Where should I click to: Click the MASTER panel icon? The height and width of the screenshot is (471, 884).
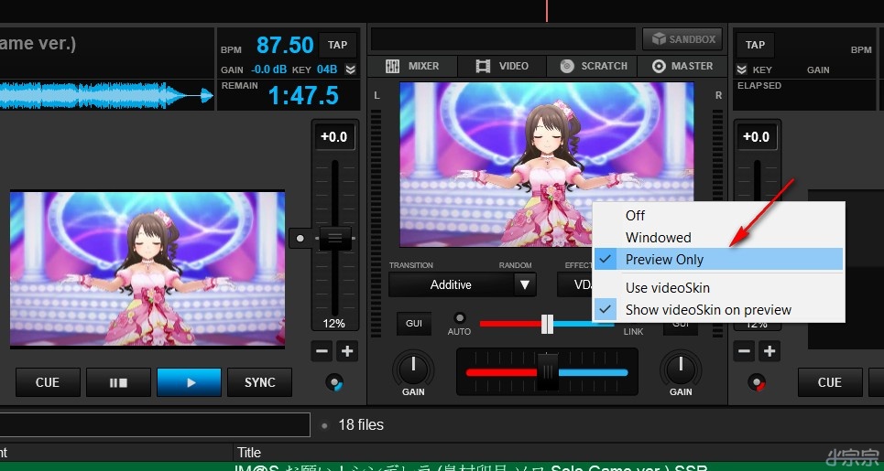(659, 67)
